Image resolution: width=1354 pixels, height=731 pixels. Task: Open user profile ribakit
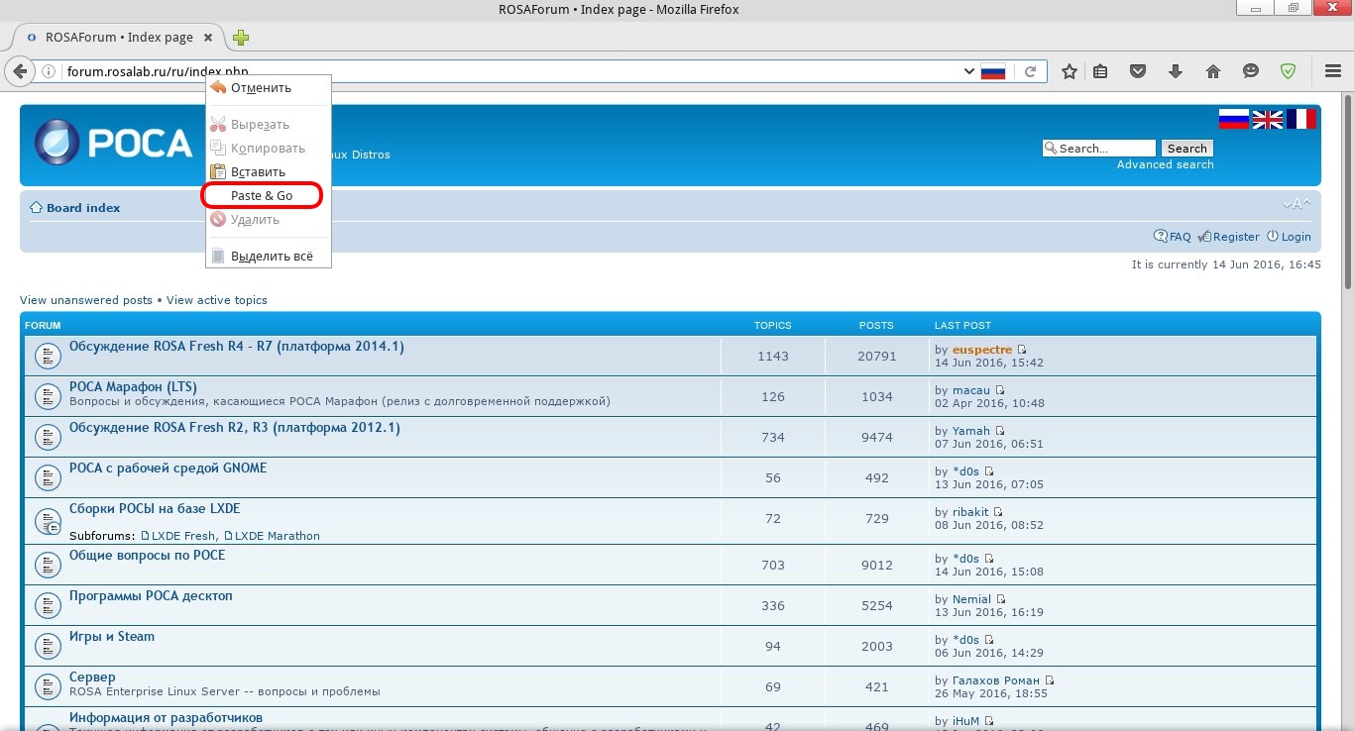tap(970, 512)
